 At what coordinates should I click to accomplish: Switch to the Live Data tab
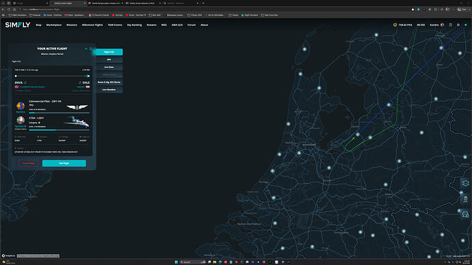click(109, 67)
